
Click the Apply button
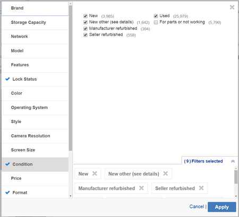click(222, 207)
